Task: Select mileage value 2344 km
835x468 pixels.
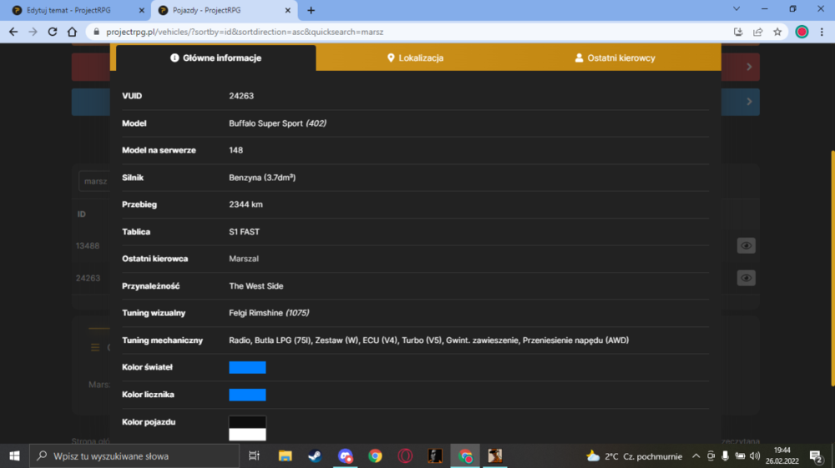Action: tap(245, 204)
